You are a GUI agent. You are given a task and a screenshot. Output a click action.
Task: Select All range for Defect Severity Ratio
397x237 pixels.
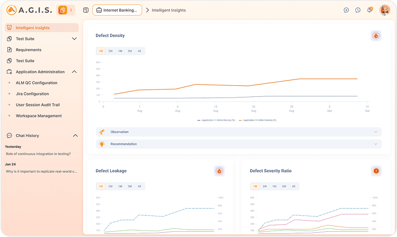(x=294, y=186)
